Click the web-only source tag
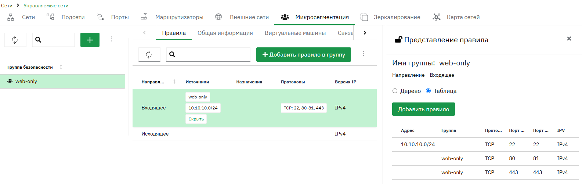582x184 pixels. (x=198, y=97)
